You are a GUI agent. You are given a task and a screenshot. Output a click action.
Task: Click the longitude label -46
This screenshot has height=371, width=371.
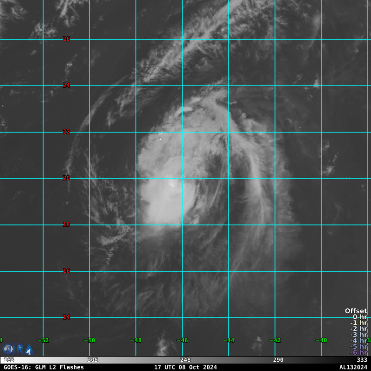pyautogui.click(x=182, y=340)
